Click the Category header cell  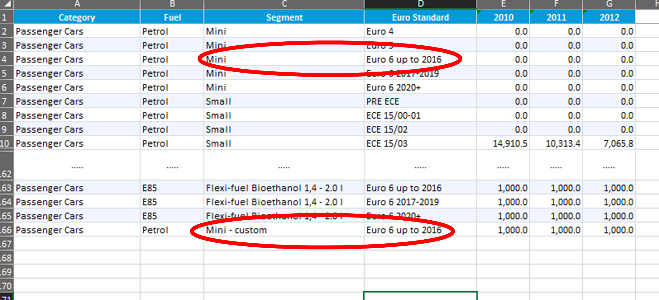(77, 17)
